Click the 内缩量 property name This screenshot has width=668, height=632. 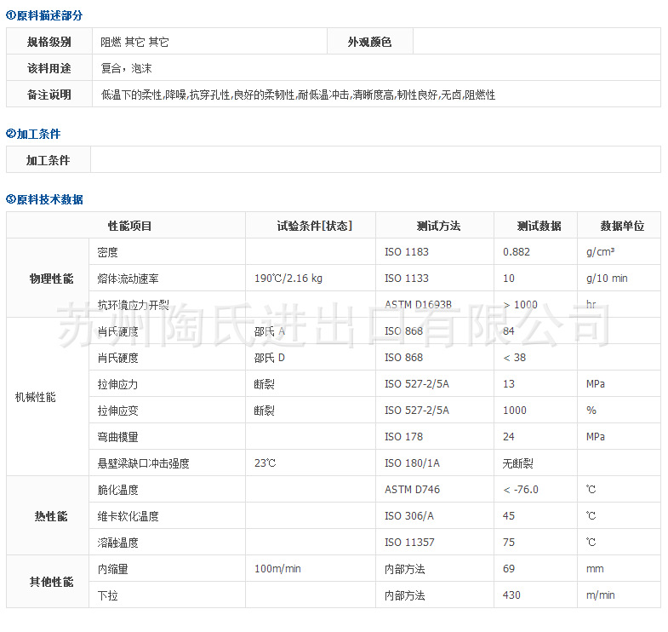pyautogui.click(x=112, y=570)
